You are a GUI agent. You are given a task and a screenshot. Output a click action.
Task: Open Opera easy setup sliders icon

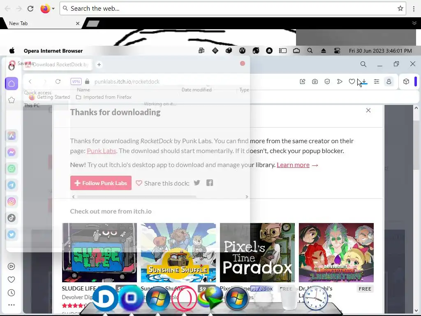tap(377, 81)
